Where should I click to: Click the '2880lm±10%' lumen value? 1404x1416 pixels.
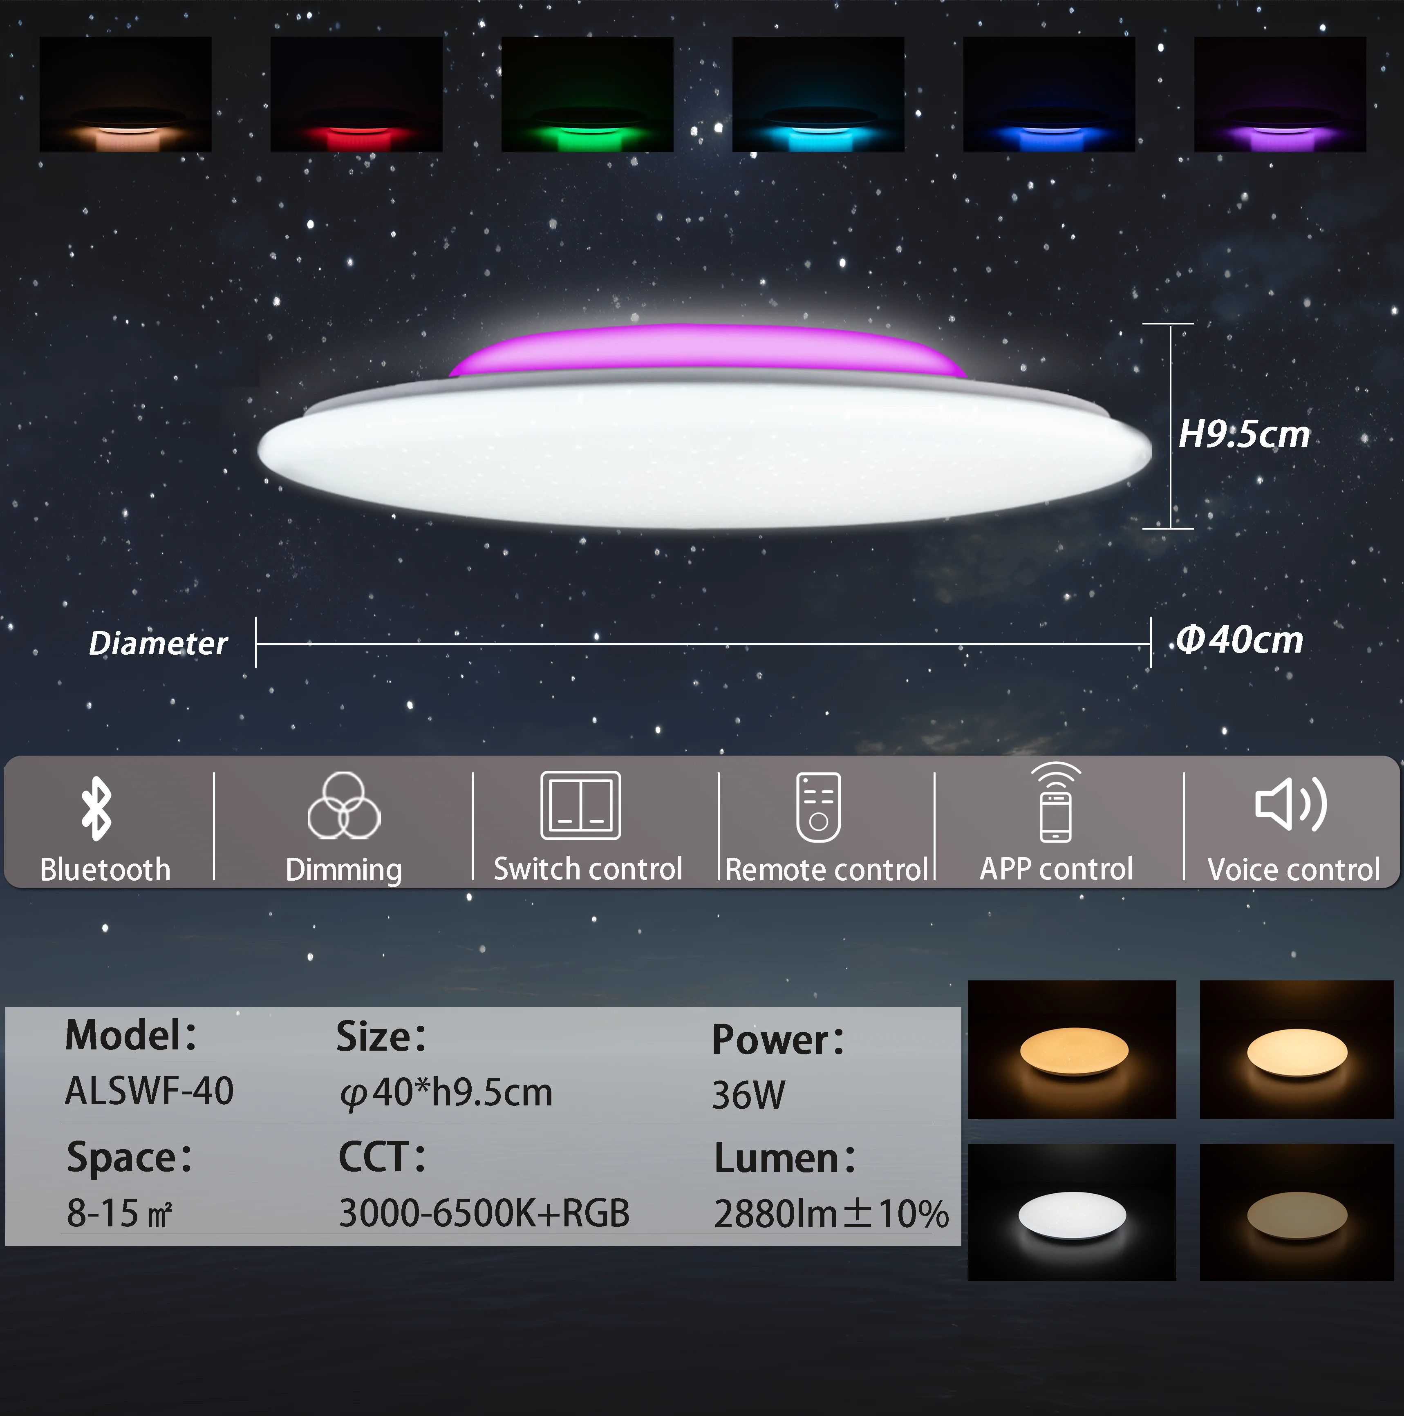831,1214
